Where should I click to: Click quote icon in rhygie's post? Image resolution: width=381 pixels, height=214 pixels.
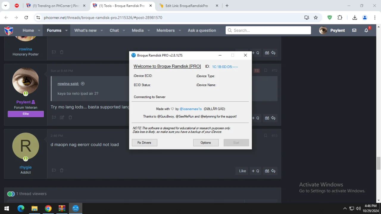point(267,171)
